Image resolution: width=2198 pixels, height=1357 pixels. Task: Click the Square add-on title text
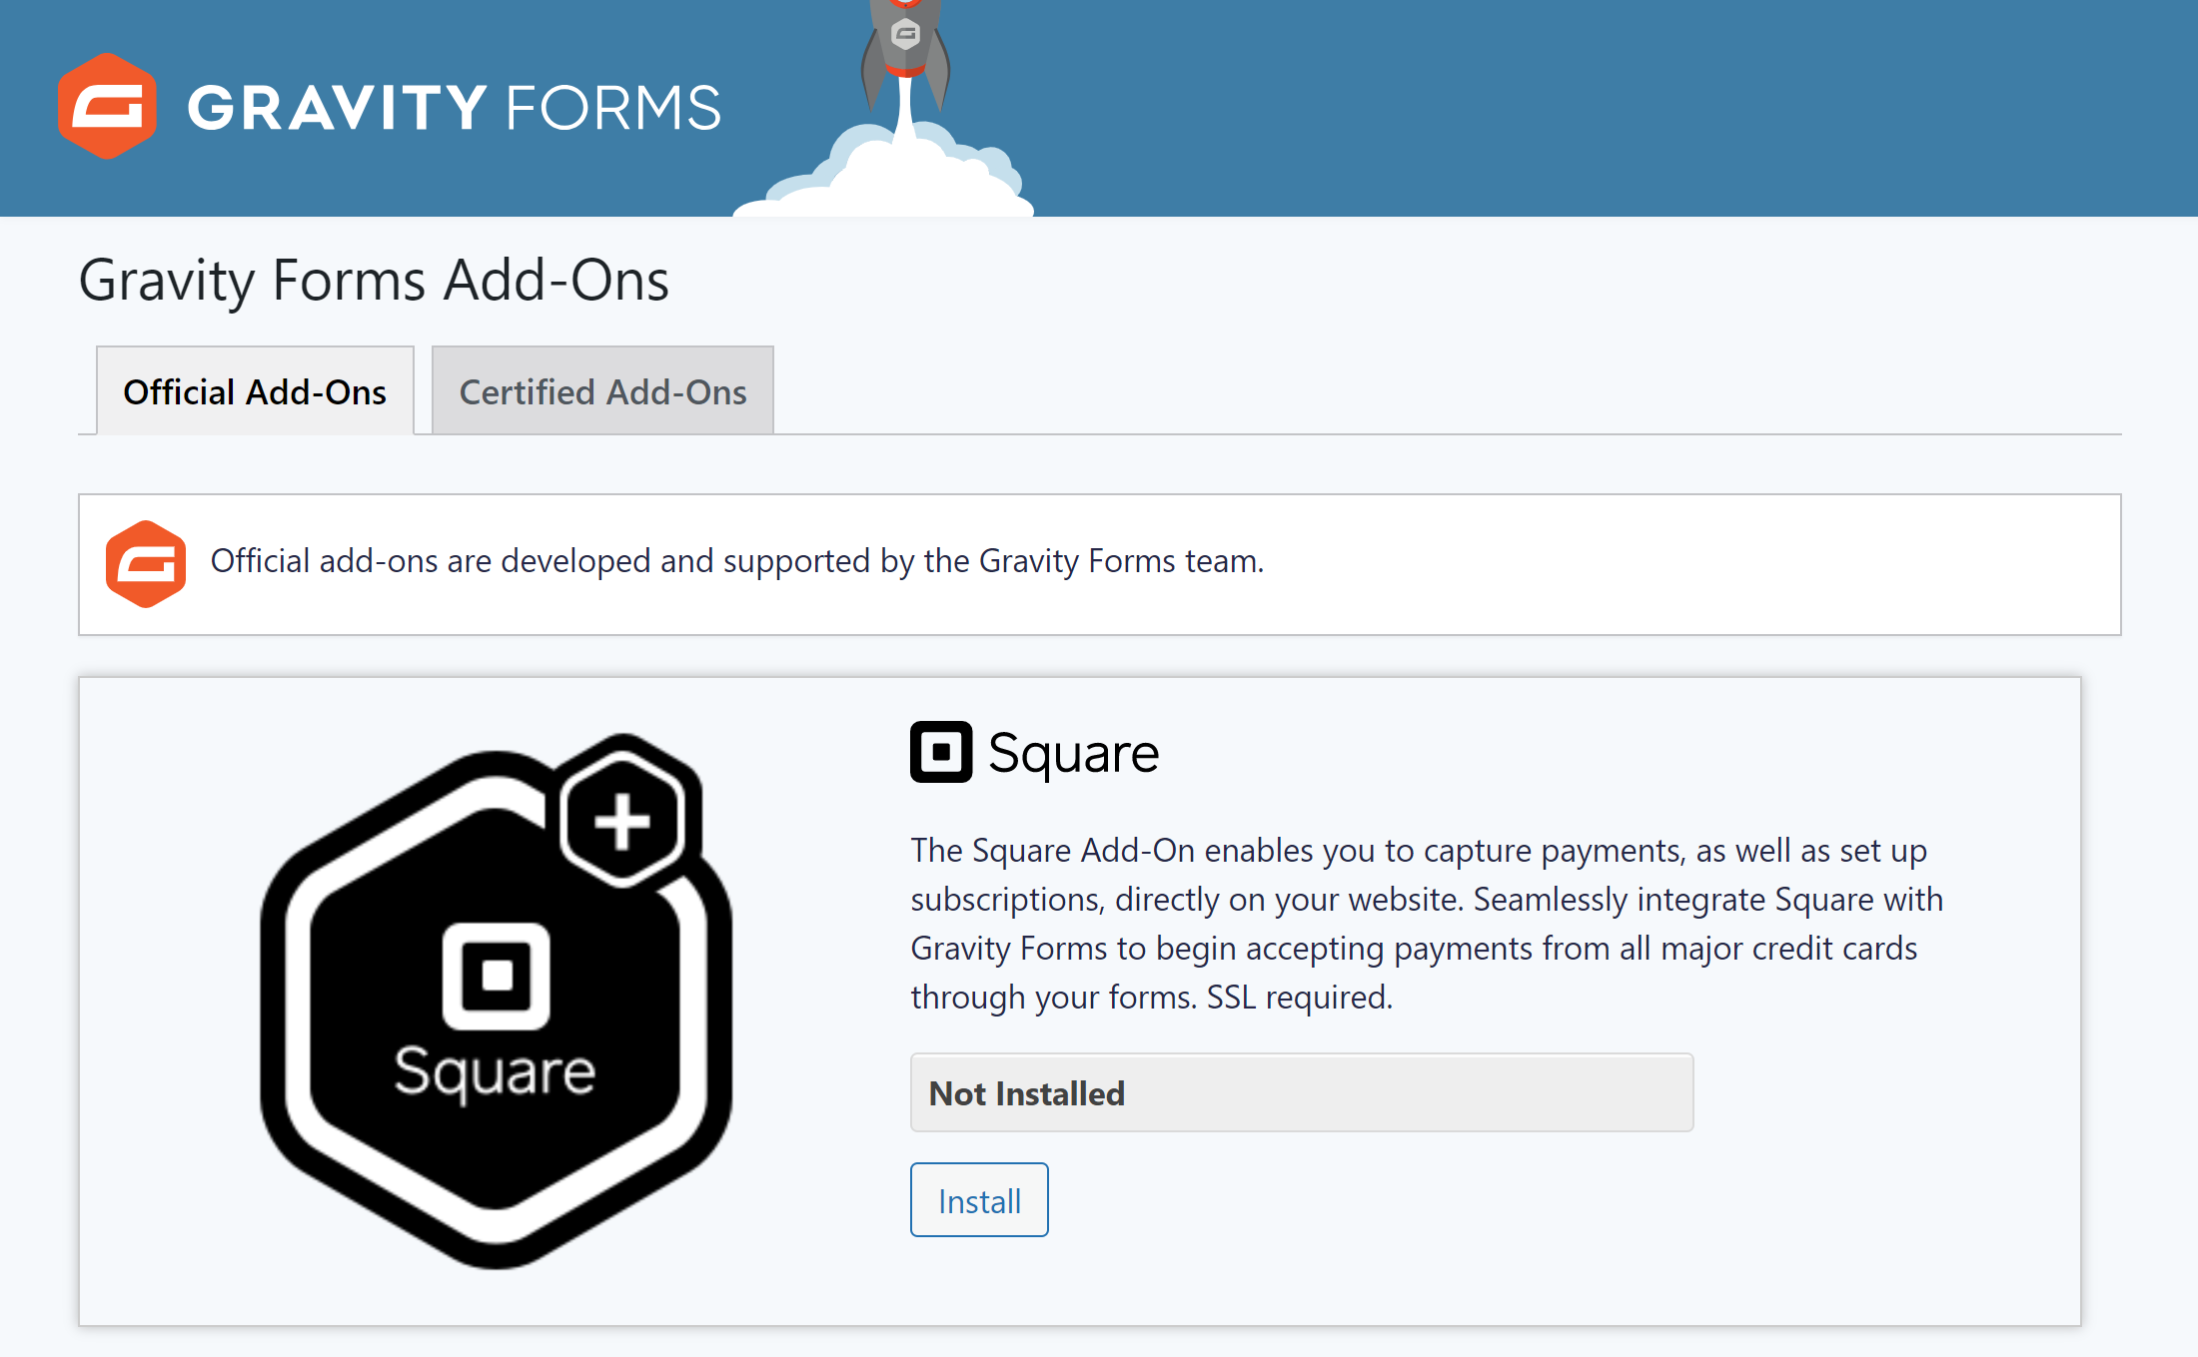click(x=1074, y=753)
